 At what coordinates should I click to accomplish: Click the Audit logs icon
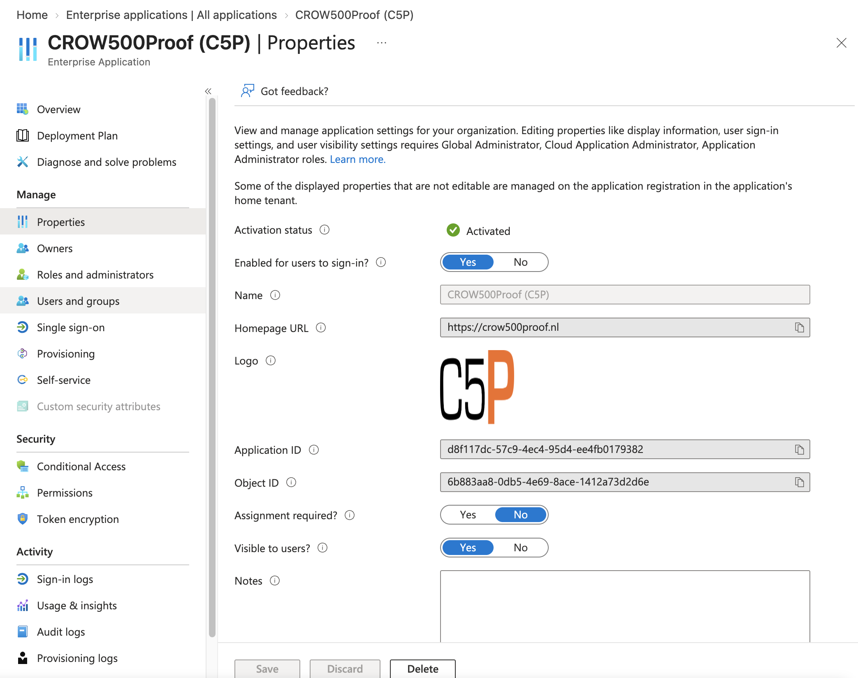[23, 632]
